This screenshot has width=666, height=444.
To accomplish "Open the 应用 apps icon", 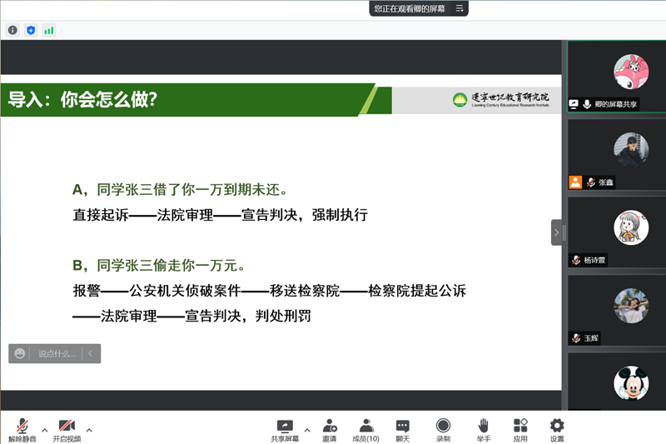I will pos(520,429).
